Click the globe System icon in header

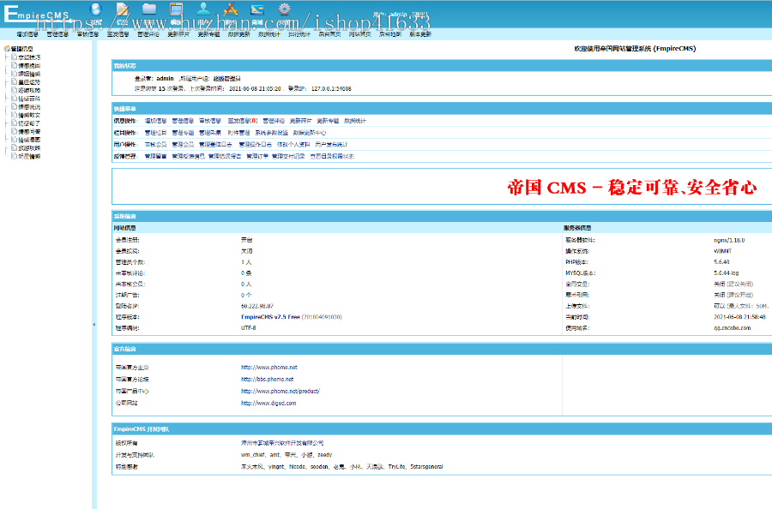[95, 10]
